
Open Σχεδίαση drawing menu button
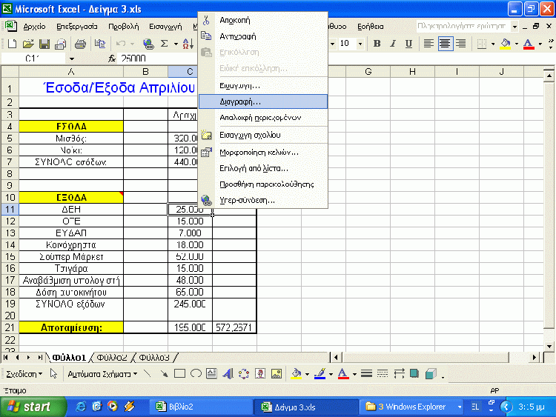pos(24,374)
